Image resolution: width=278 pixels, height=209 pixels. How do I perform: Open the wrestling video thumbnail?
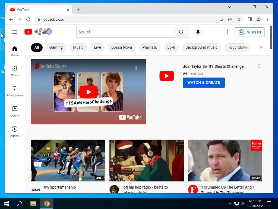pos(68,160)
